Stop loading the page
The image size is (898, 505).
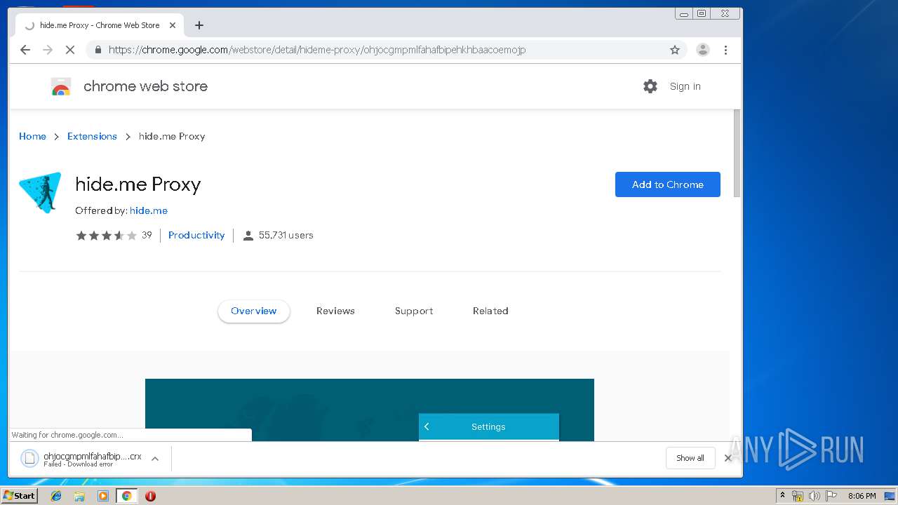(70, 50)
